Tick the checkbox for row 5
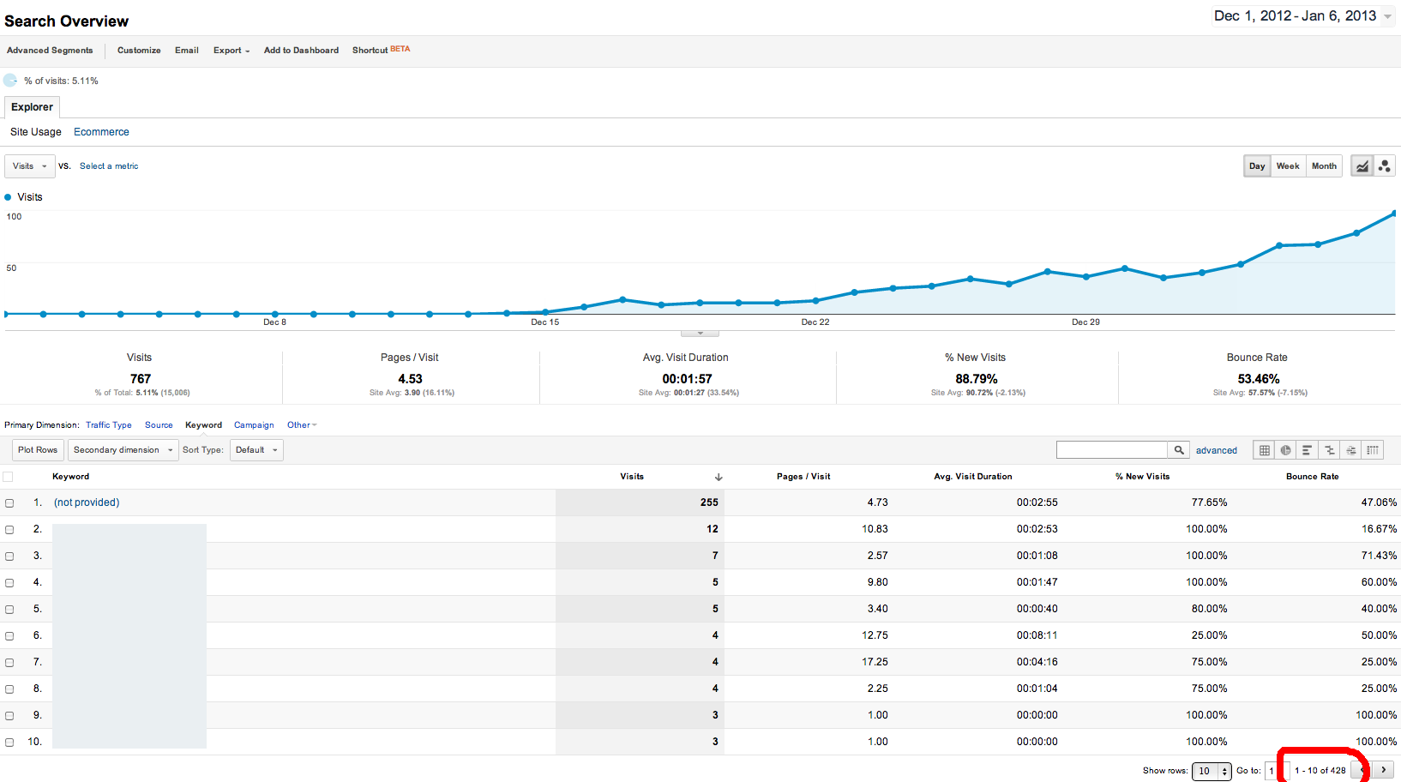The image size is (1401, 782). pos(9,610)
